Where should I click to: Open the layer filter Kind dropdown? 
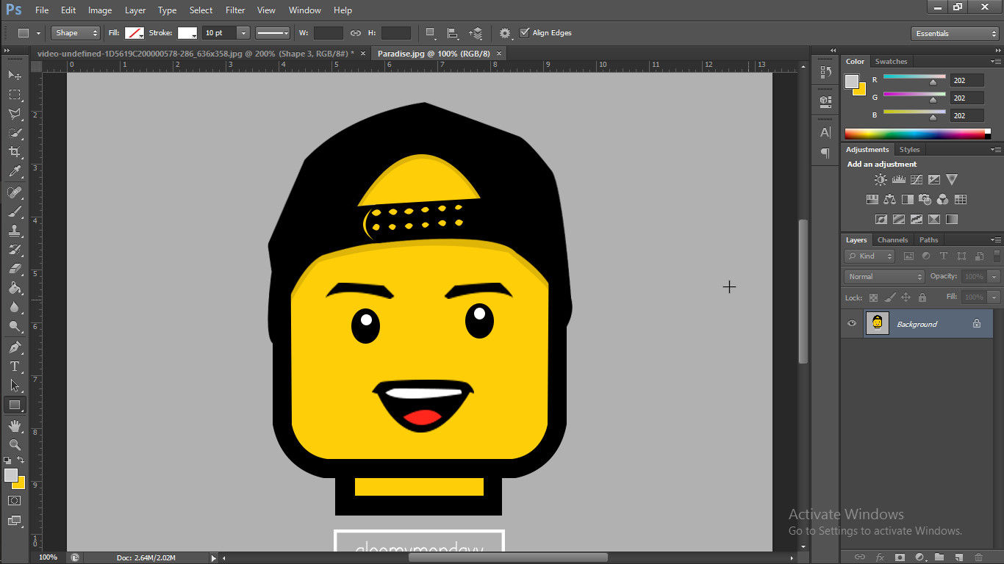869,256
